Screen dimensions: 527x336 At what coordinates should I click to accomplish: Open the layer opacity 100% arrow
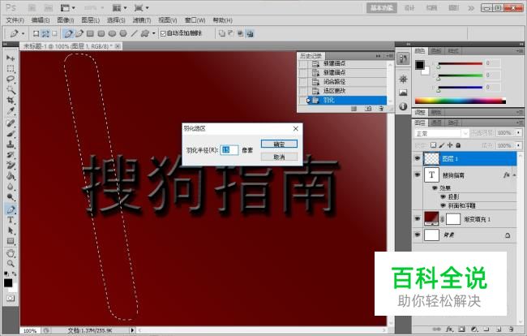point(519,133)
